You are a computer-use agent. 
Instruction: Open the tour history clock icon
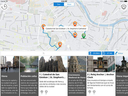[x=4, y=7]
